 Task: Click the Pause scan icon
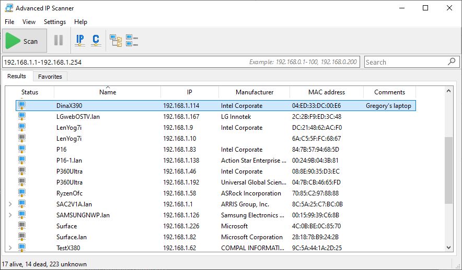(x=59, y=40)
